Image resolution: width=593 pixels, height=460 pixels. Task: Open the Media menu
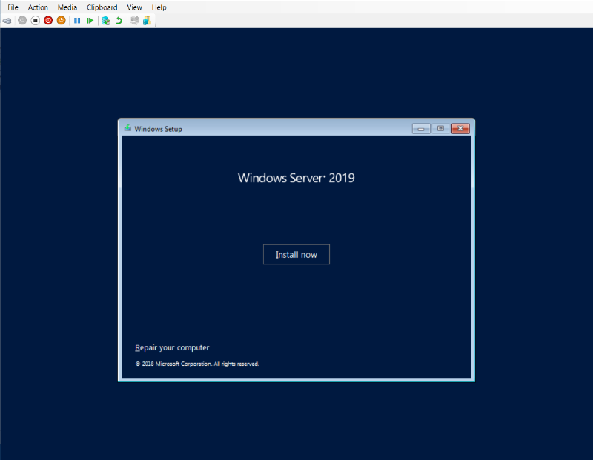[x=67, y=7]
